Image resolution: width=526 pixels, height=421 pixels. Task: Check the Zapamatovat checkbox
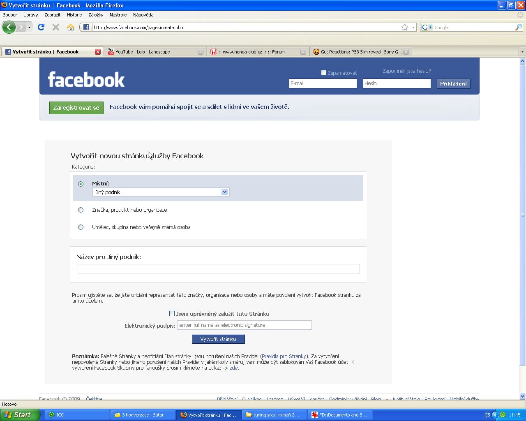[x=323, y=73]
